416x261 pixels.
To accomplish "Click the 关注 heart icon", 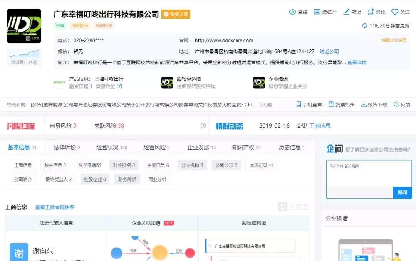I will point(395,12).
